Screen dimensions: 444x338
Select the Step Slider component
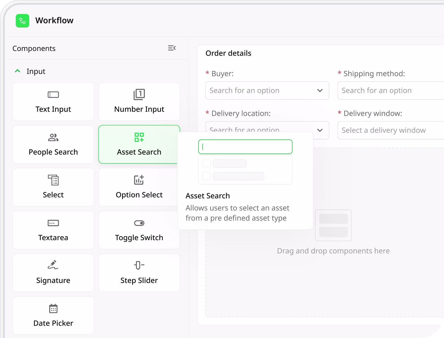139,273
